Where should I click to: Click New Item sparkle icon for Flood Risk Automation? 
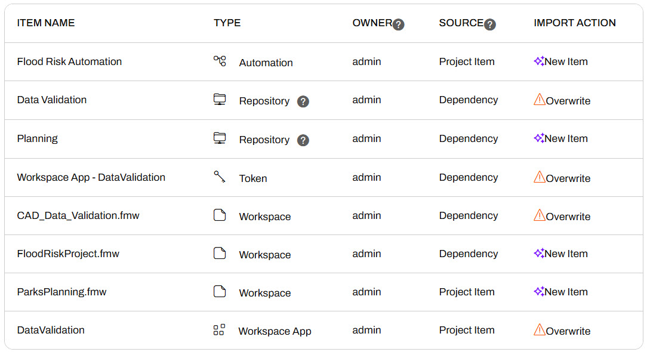point(539,61)
